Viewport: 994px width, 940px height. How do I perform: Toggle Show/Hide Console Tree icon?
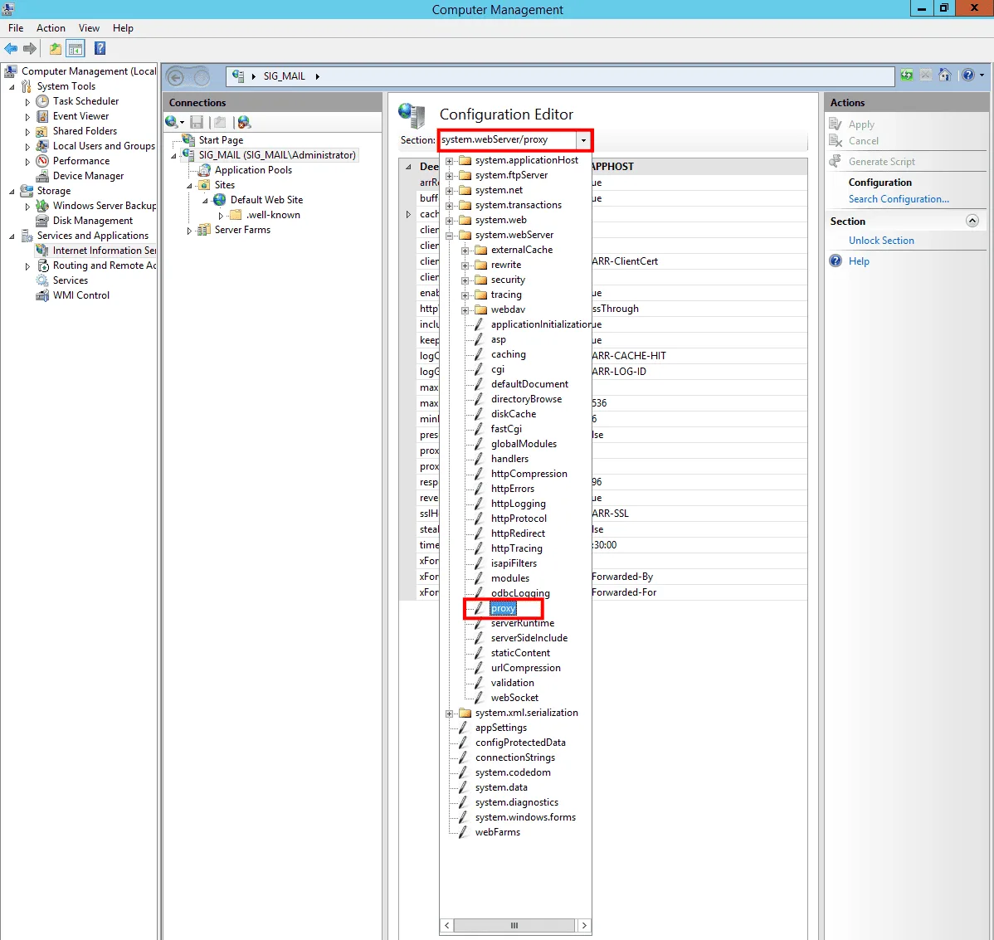76,49
